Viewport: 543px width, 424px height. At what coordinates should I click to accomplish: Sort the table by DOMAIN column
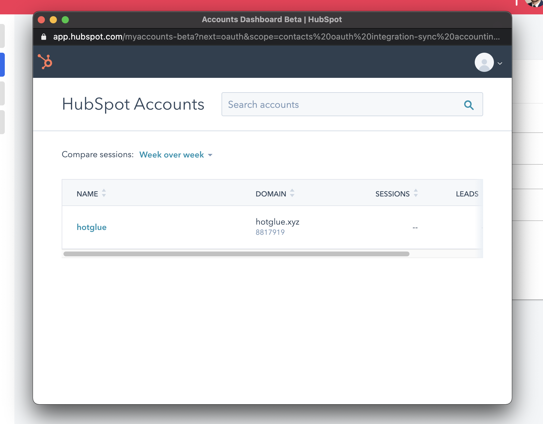pos(275,194)
